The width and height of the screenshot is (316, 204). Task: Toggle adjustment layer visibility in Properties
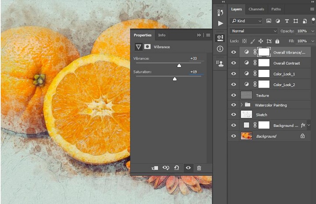pyautogui.click(x=188, y=168)
